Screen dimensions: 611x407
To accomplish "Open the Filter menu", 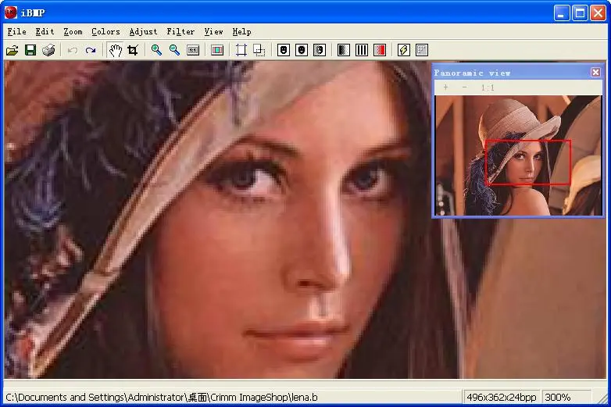I will tap(180, 31).
